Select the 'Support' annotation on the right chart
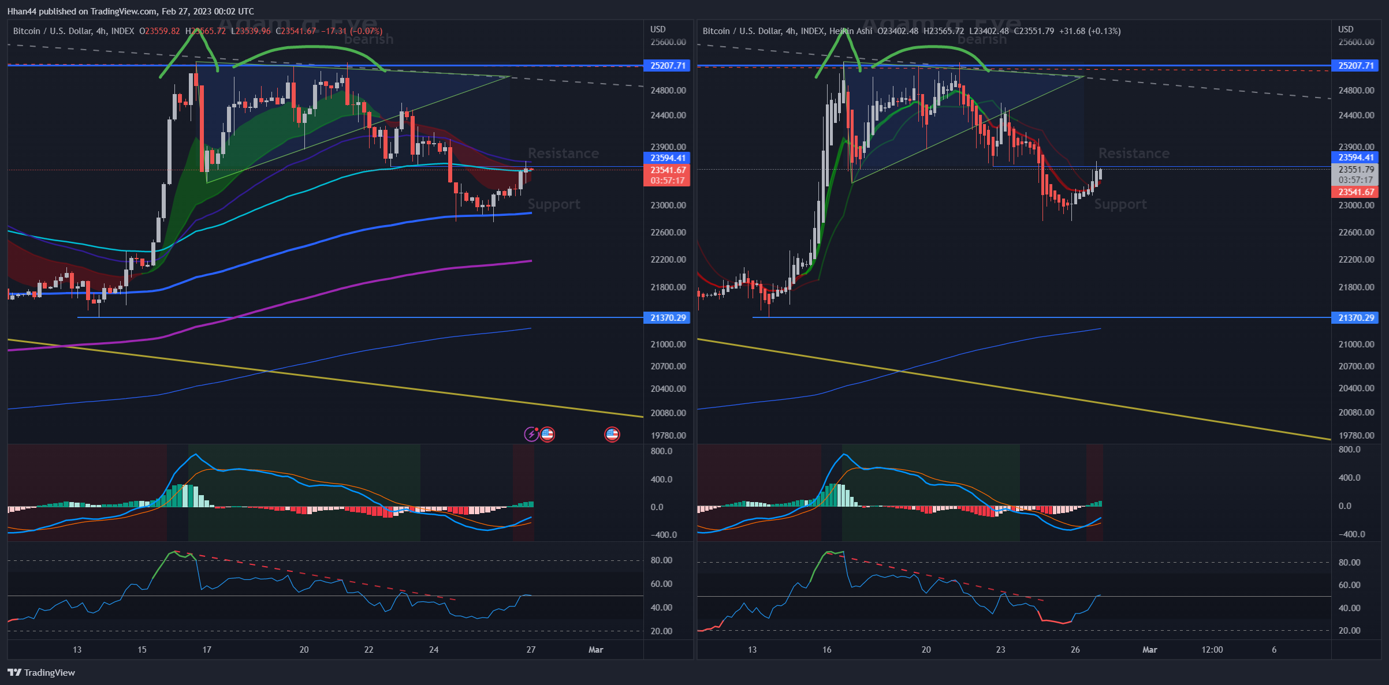 1120,204
